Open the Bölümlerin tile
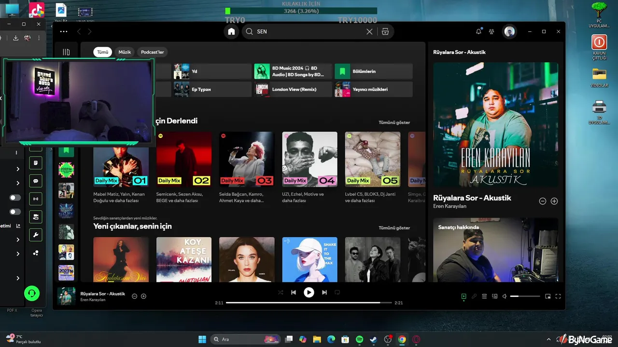Viewport: 618px width, 347px height. [374, 71]
